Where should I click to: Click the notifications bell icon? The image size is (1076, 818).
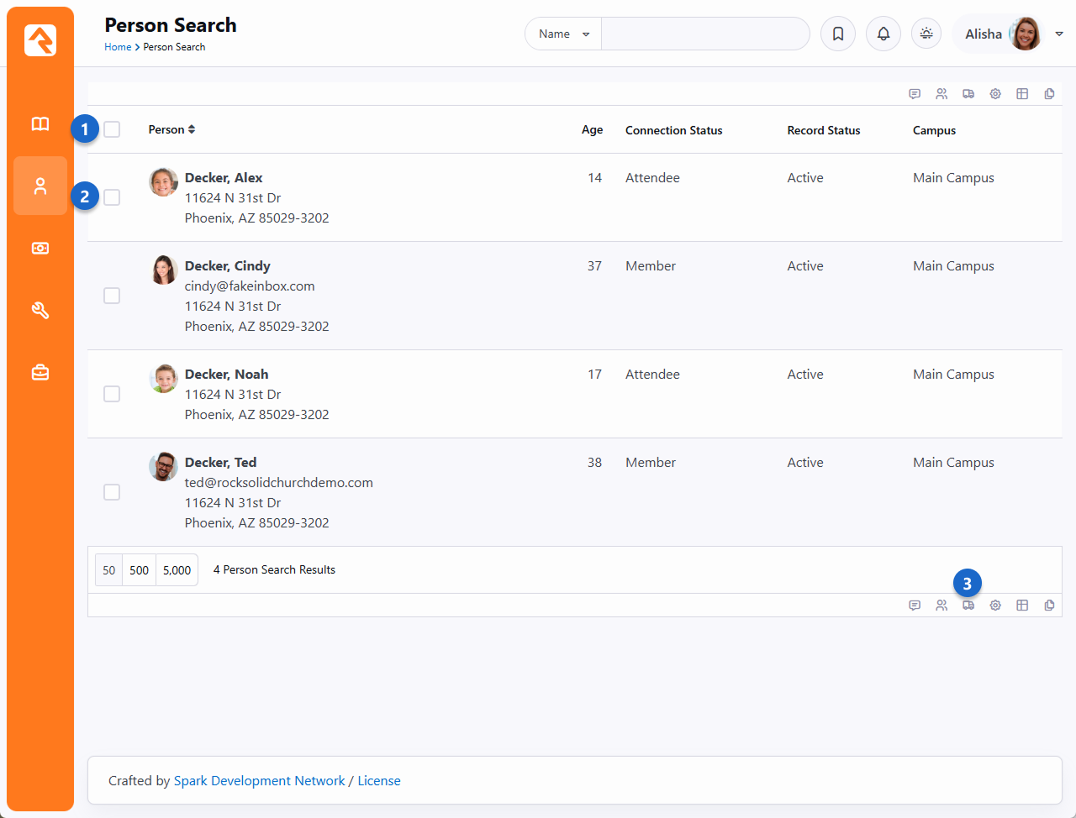(883, 34)
